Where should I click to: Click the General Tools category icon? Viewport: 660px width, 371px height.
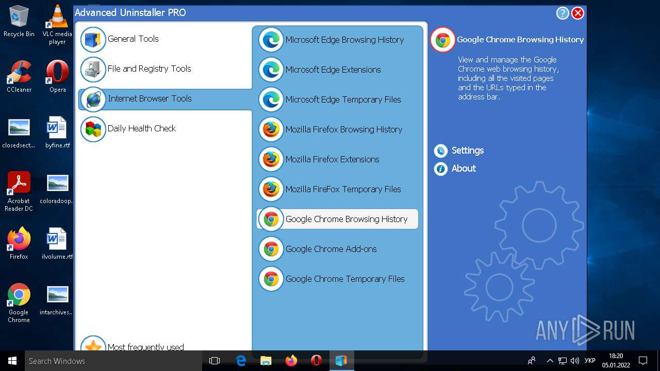pos(93,40)
